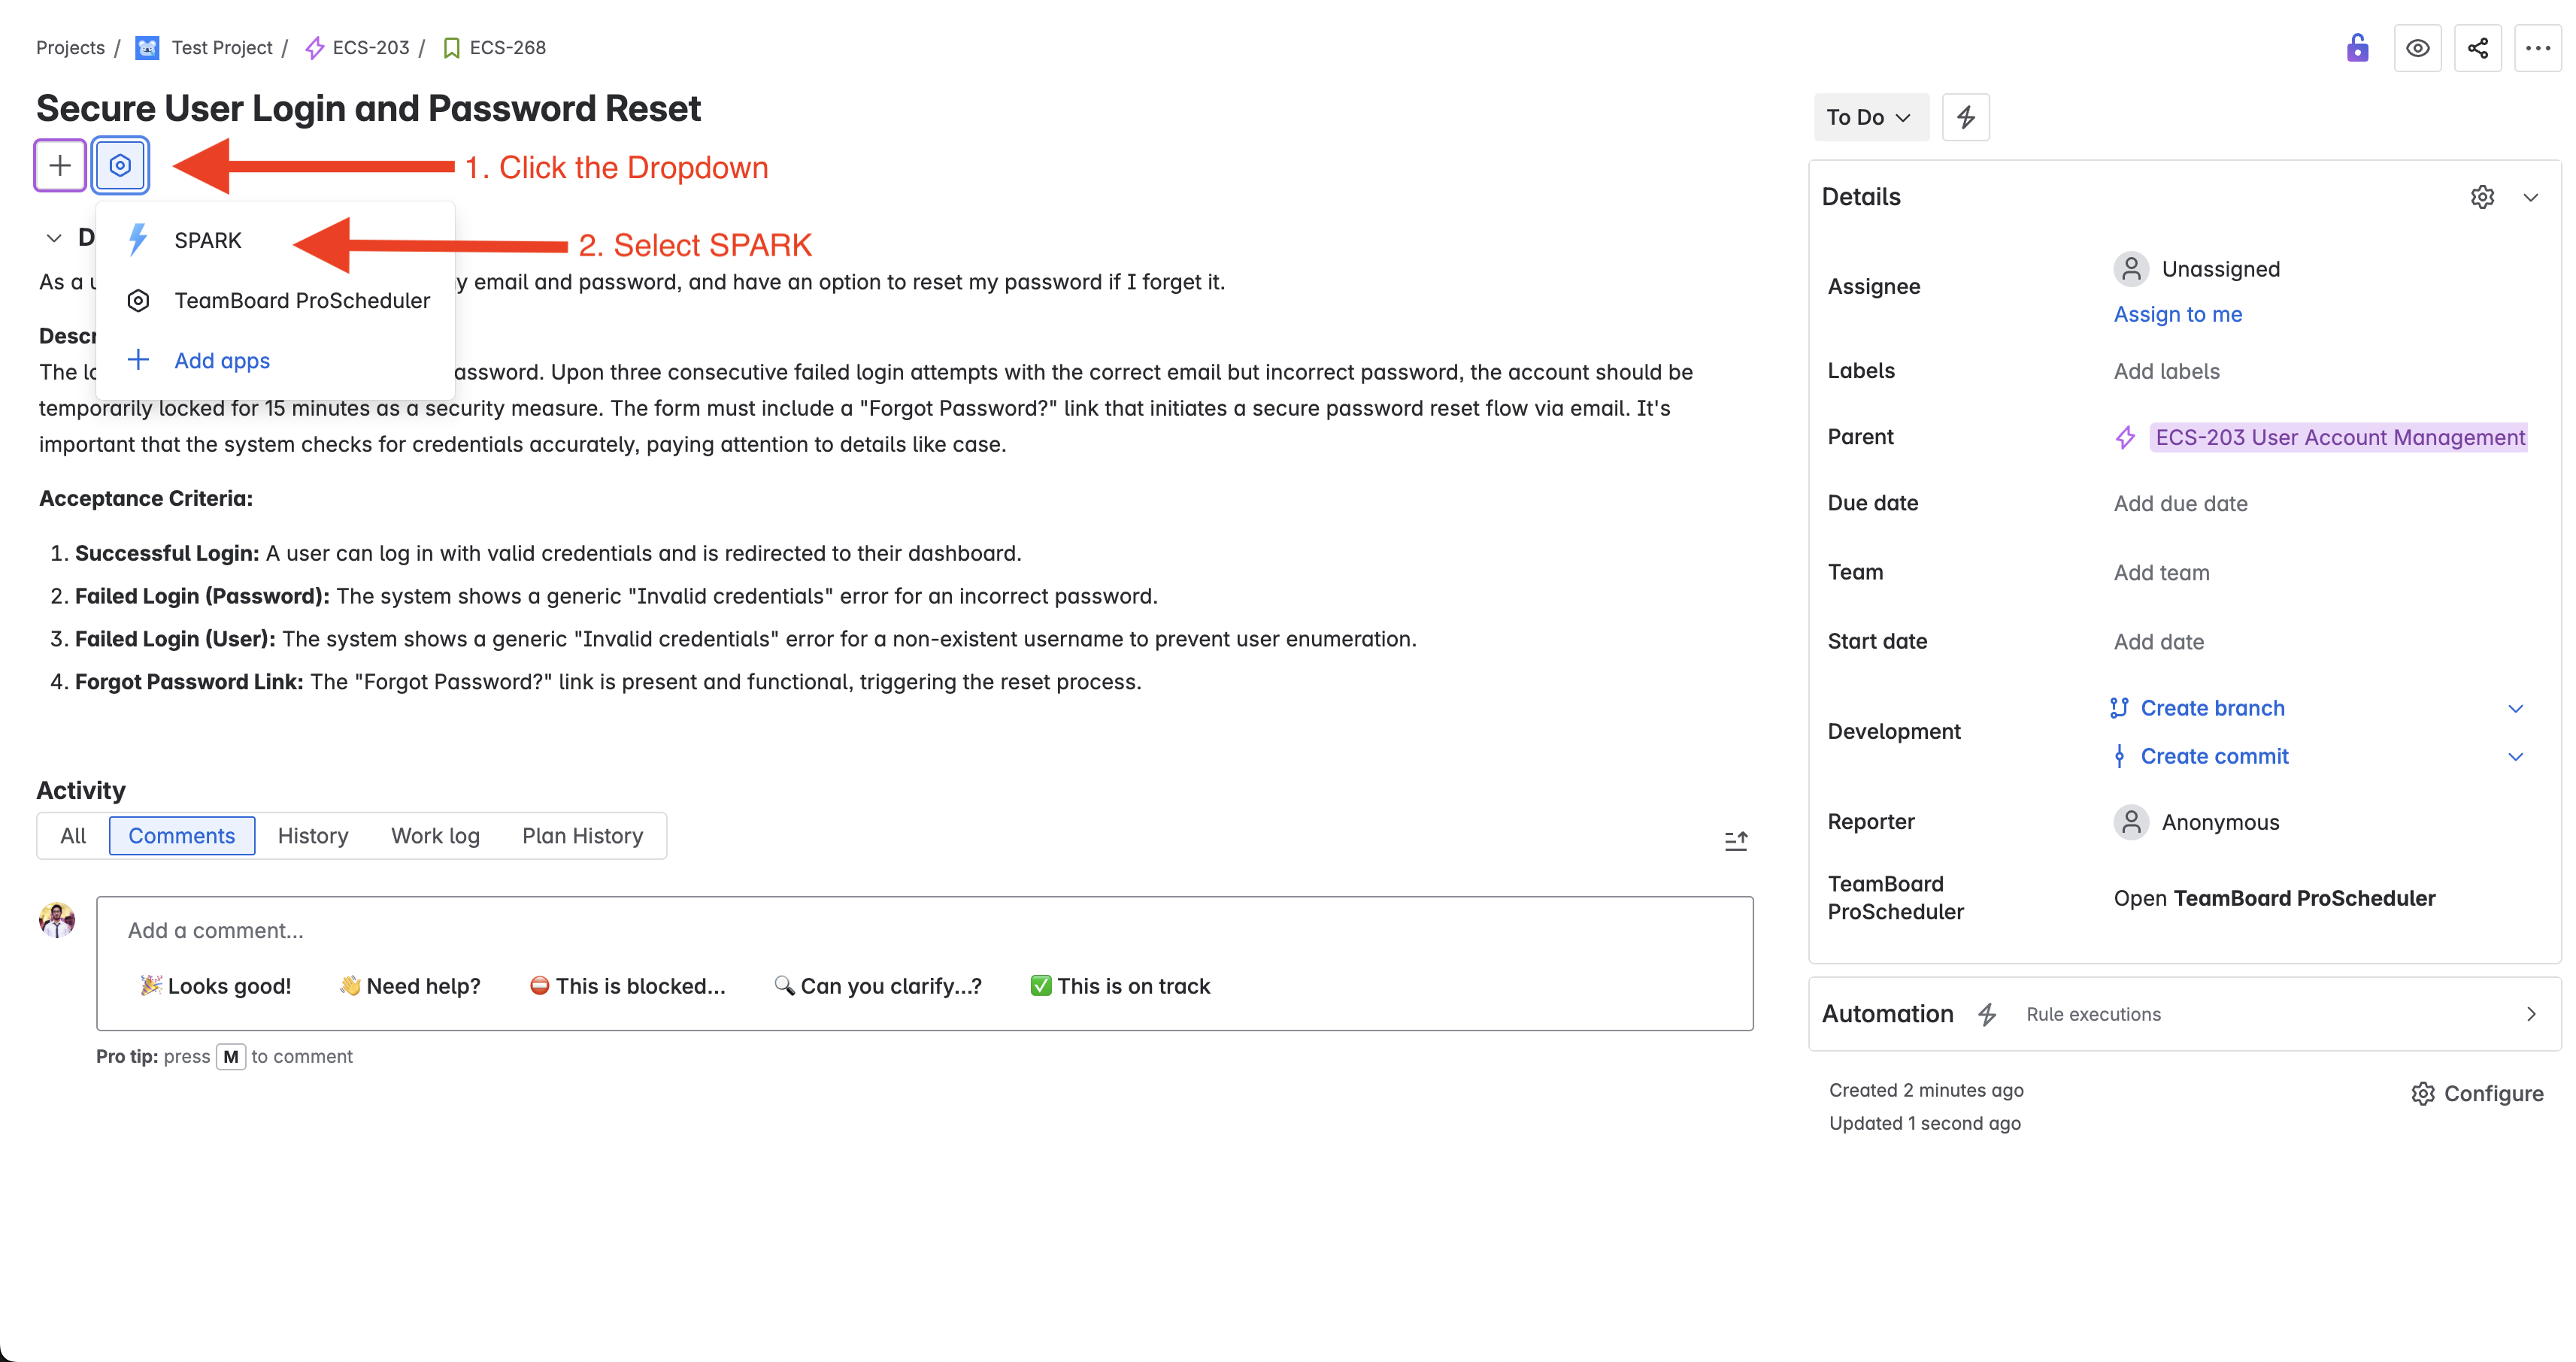Click Assign to me for the Assignee field
Image resolution: width=2576 pixels, height=1362 pixels.
click(2177, 314)
